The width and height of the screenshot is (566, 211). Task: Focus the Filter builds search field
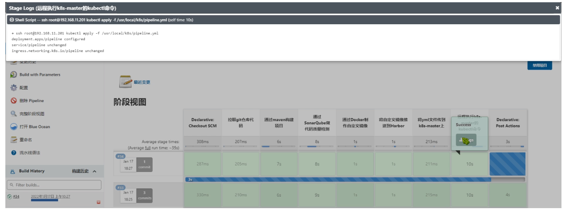coord(54,185)
